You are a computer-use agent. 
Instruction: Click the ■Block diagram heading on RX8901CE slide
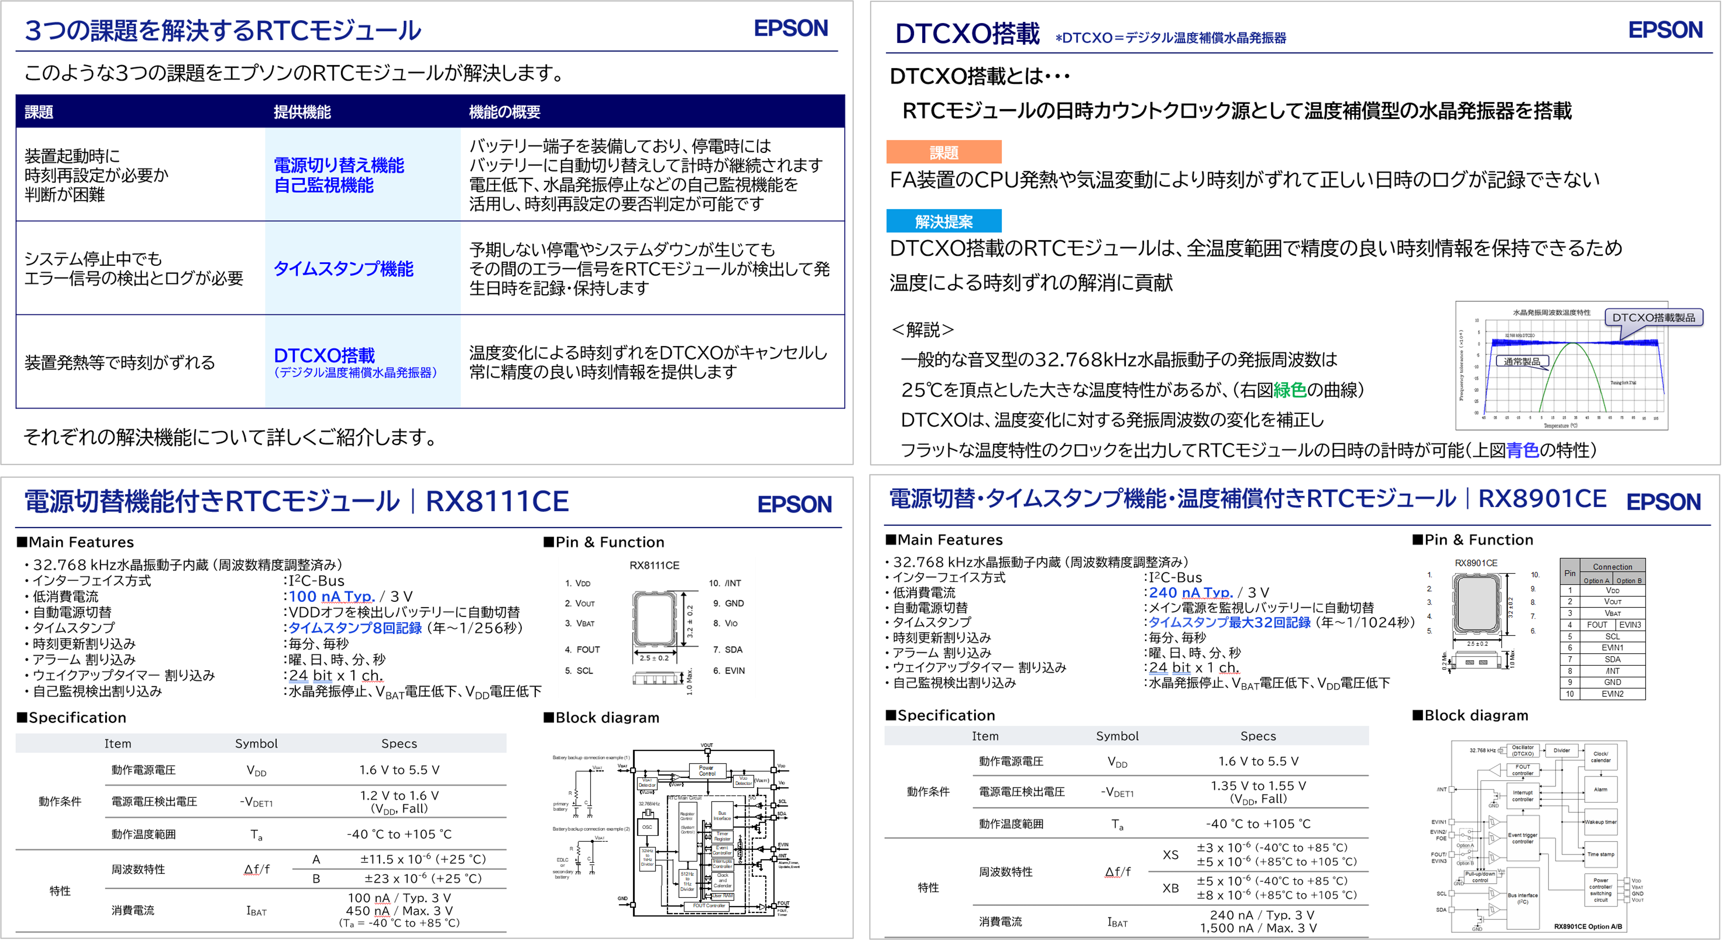click(x=1470, y=716)
